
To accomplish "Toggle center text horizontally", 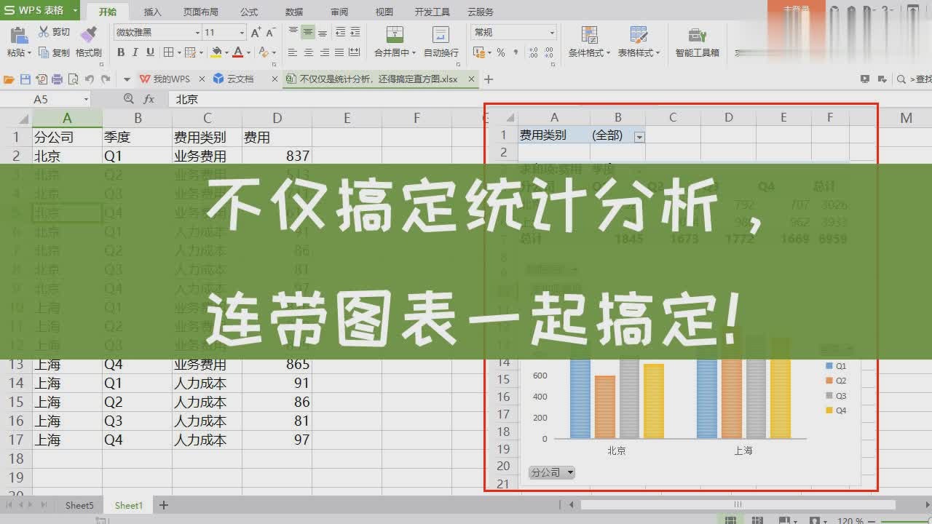I will coord(308,52).
